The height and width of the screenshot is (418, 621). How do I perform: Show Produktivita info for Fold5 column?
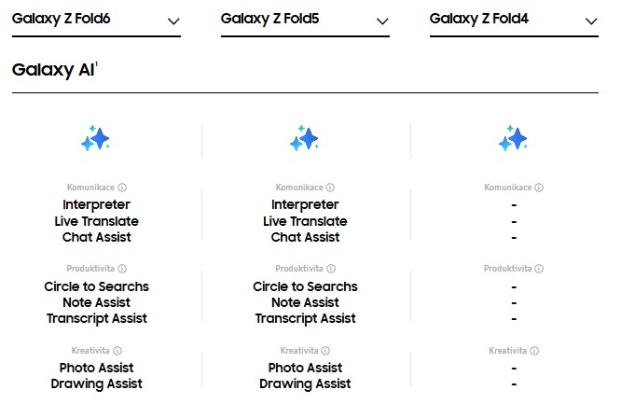pos(331,269)
